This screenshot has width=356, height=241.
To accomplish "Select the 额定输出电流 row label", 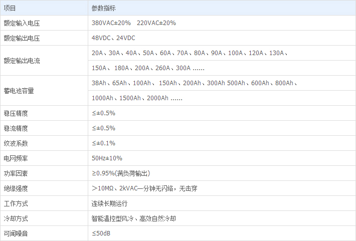I will [22, 61].
